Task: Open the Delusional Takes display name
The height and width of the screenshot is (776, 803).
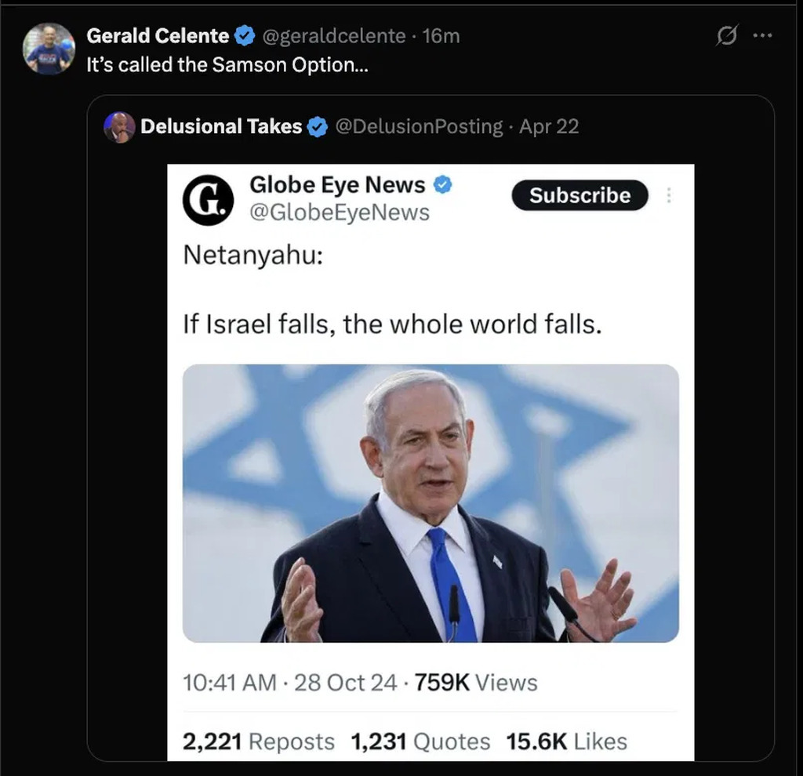Action: click(221, 127)
